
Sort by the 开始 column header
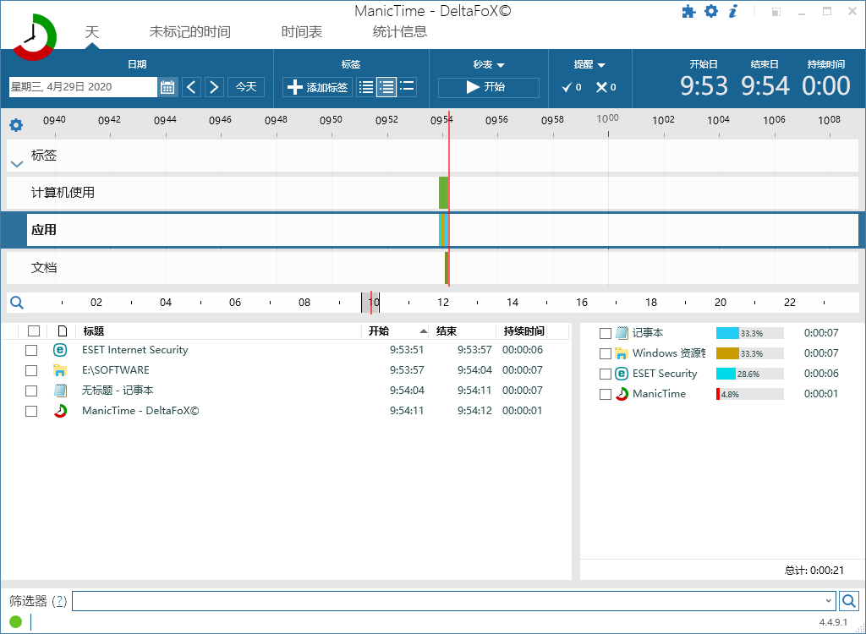point(396,331)
